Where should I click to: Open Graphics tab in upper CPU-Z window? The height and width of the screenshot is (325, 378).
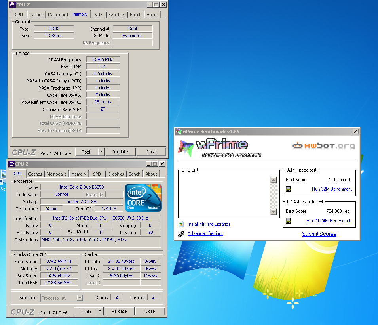[117, 15]
